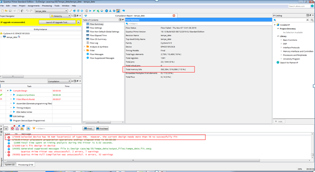Image resolution: width=315 pixels, height=172 pixels.
Task: Click the Stop Processing toolbar icon
Action: coord(87,11)
